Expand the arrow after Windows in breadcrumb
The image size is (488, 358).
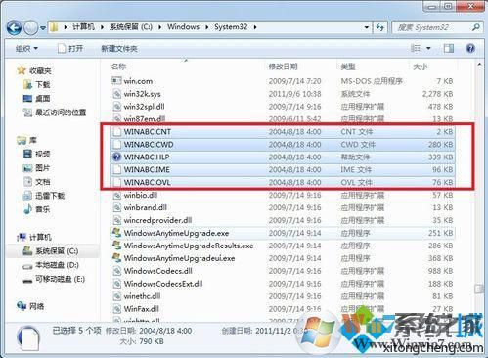206,27
